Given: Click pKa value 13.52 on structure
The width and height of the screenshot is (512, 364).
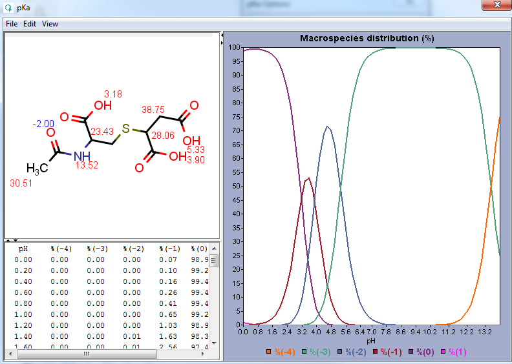Looking at the screenshot, I should (x=87, y=165).
